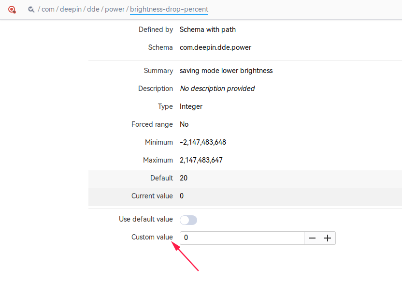The image size is (402, 284).
Task: Increase custom value with plus button
Action: point(328,238)
